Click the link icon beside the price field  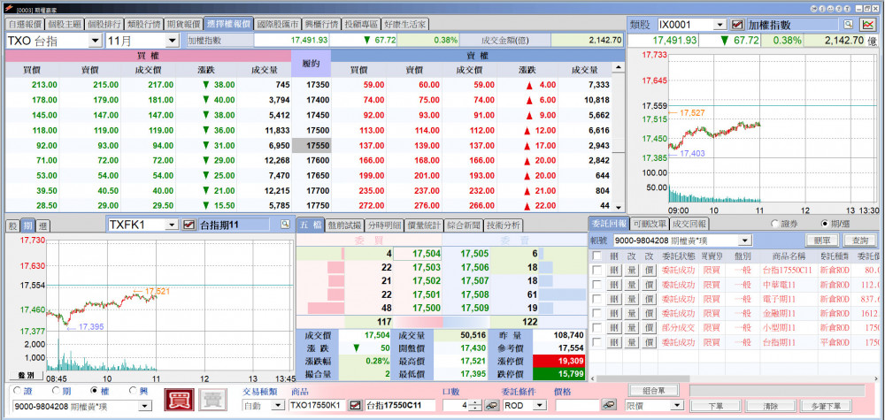point(608,405)
